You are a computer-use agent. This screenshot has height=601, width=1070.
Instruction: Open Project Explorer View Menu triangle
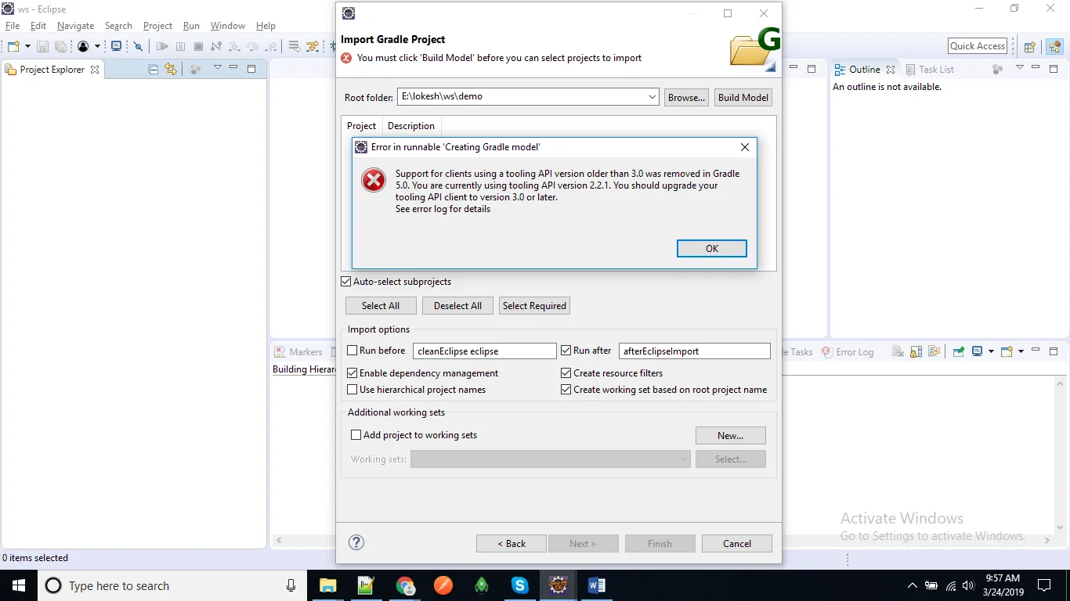pyautogui.click(x=218, y=68)
